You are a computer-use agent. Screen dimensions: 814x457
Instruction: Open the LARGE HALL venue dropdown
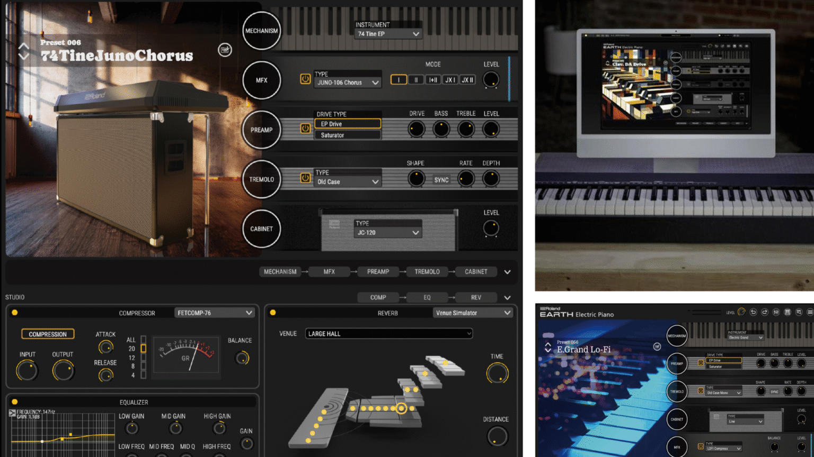[388, 333]
